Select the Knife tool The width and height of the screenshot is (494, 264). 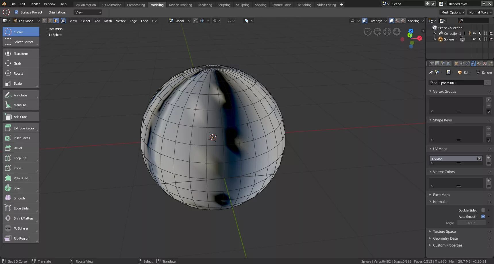coord(21,168)
